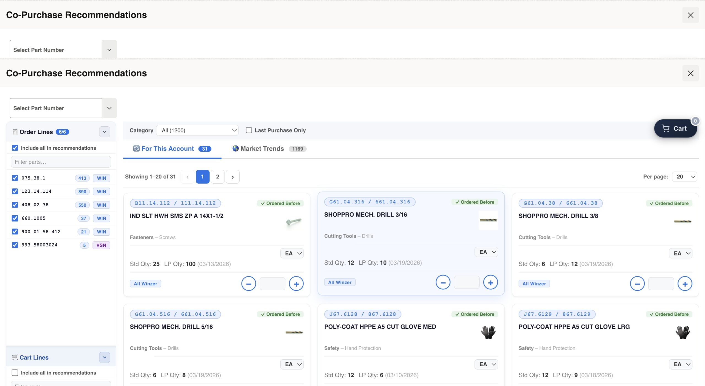Close the upper Co-Purchase Recommendations dialog
705x386 pixels.
coord(690,15)
